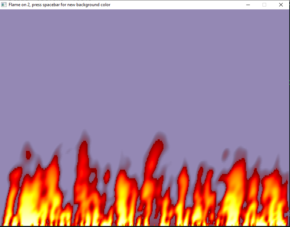Image resolution: width=290 pixels, height=227 pixels.
Task: Click the window title text 'Flame on 2'
Action: pyautogui.click(x=20, y=5)
